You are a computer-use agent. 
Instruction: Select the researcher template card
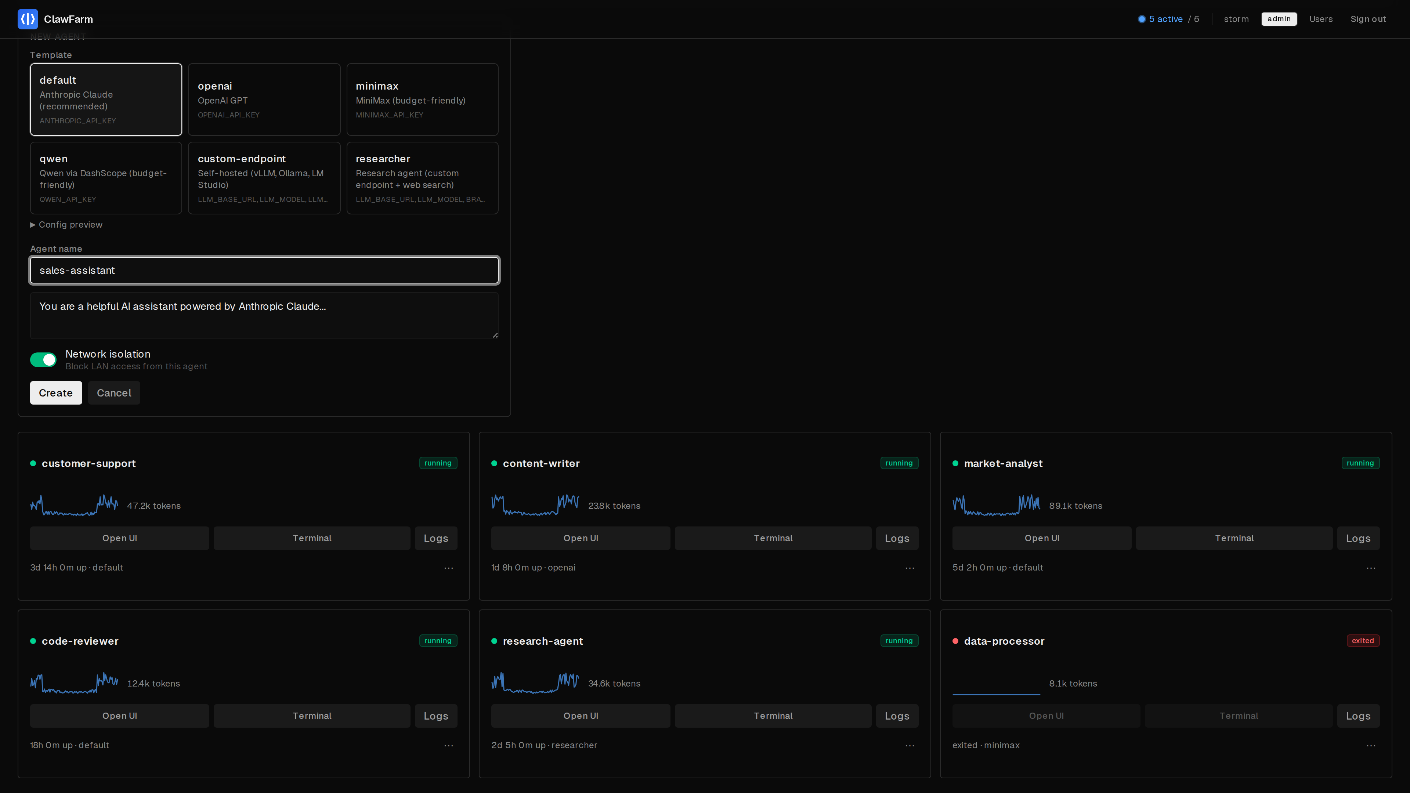pos(422,178)
